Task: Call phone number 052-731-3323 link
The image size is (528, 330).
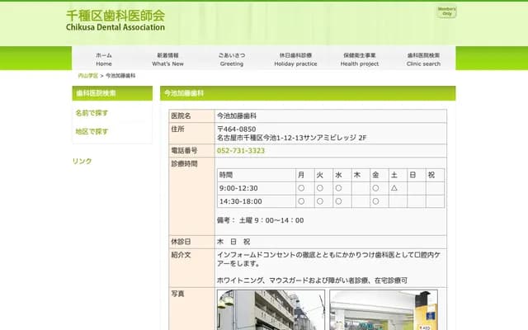Action: click(x=241, y=150)
